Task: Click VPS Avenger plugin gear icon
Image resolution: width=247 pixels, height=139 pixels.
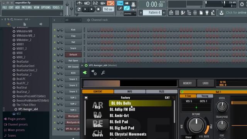Action: pyautogui.click(x=94, y=73)
